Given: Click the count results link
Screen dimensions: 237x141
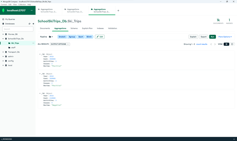Looking at the screenshot, I should [202, 44].
